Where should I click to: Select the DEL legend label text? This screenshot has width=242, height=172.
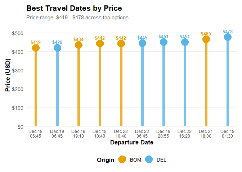pyautogui.click(x=162, y=160)
